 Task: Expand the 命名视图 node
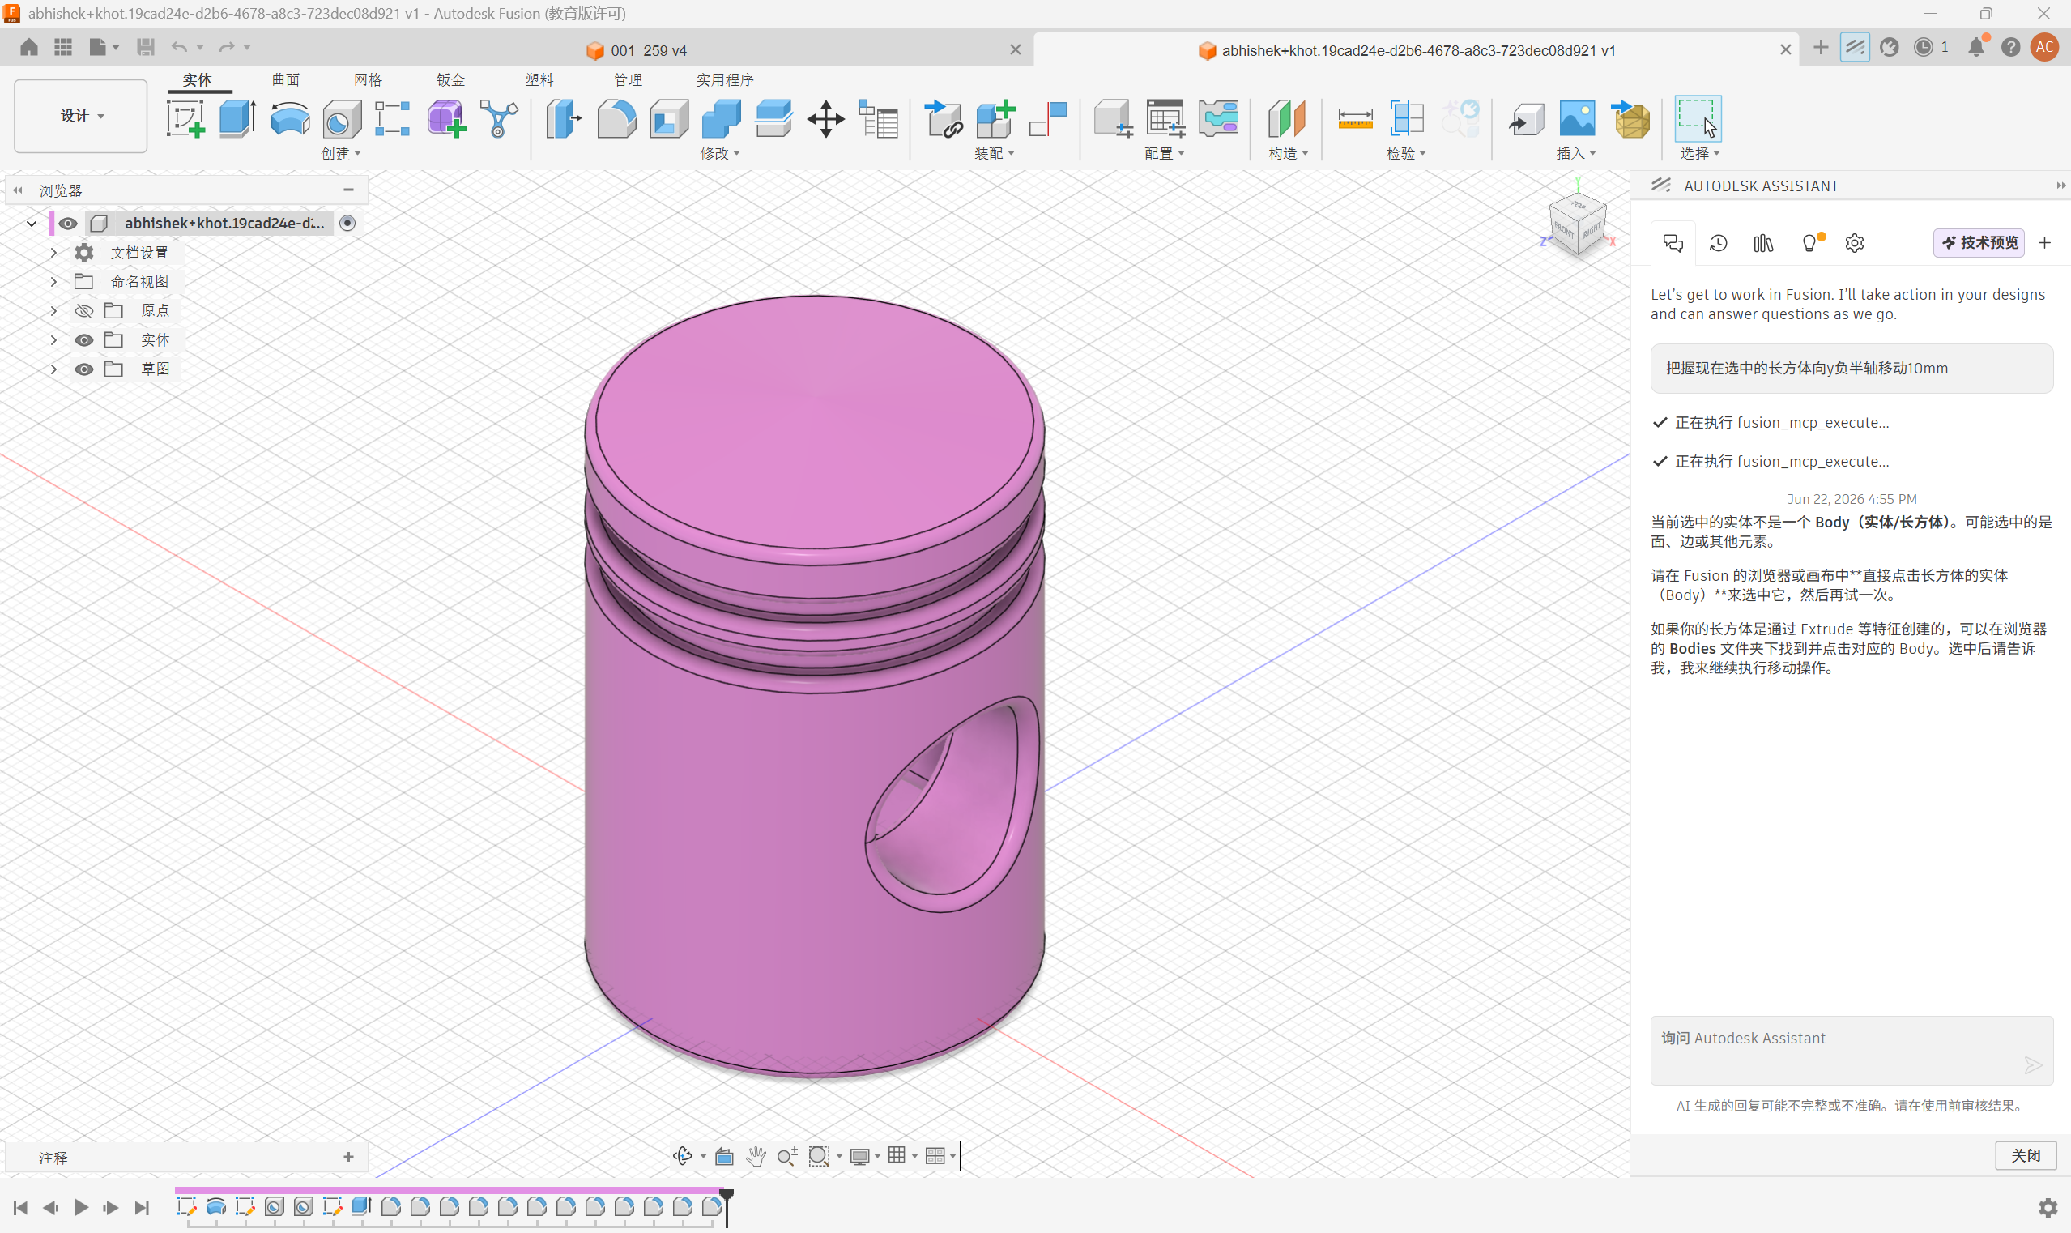pos(53,282)
